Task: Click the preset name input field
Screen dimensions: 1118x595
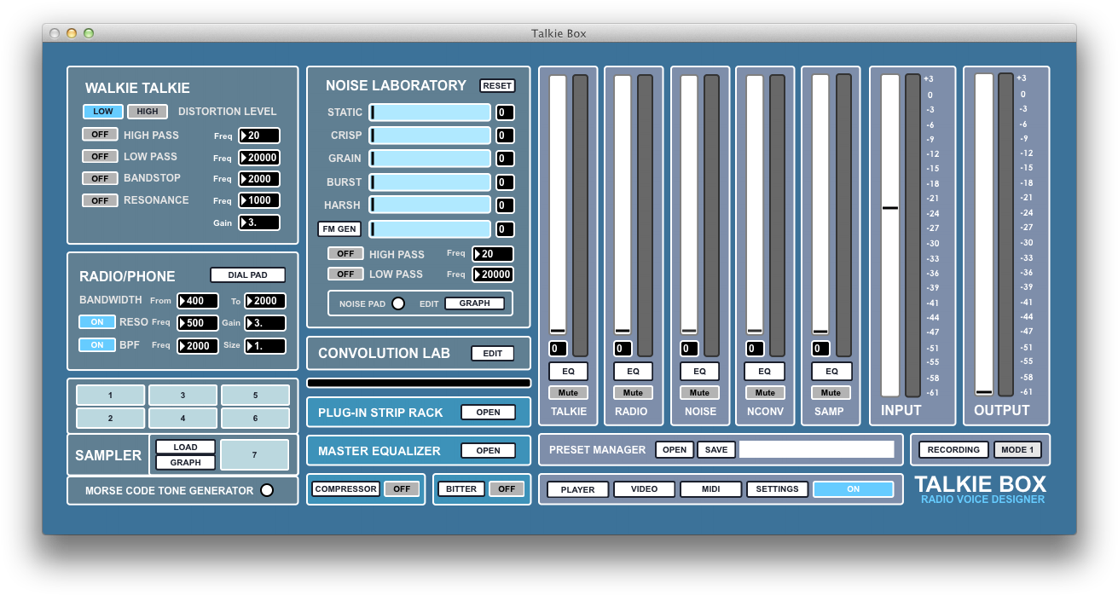Action: pyautogui.click(x=817, y=449)
